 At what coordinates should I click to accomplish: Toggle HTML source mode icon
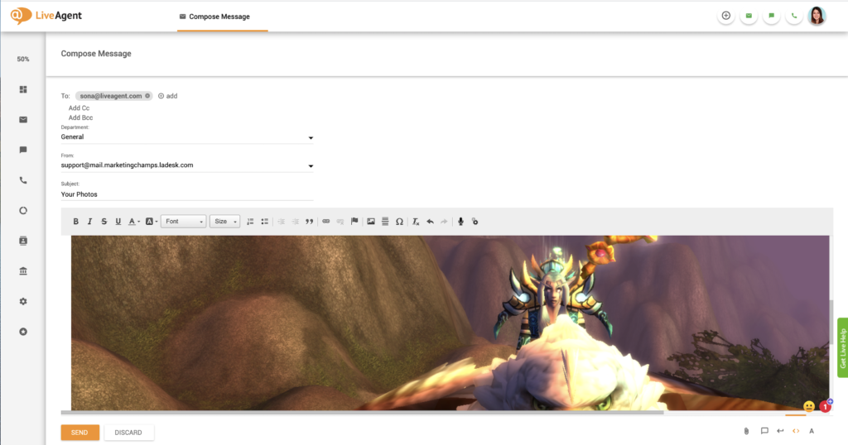pos(796,431)
